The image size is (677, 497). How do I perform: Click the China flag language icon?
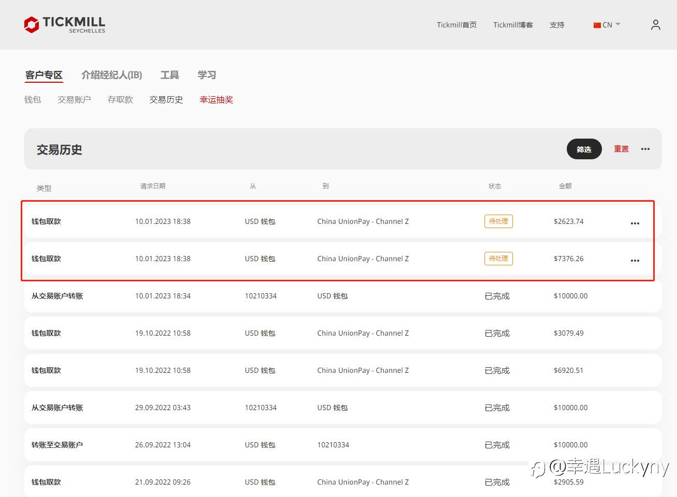pos(597,25)
